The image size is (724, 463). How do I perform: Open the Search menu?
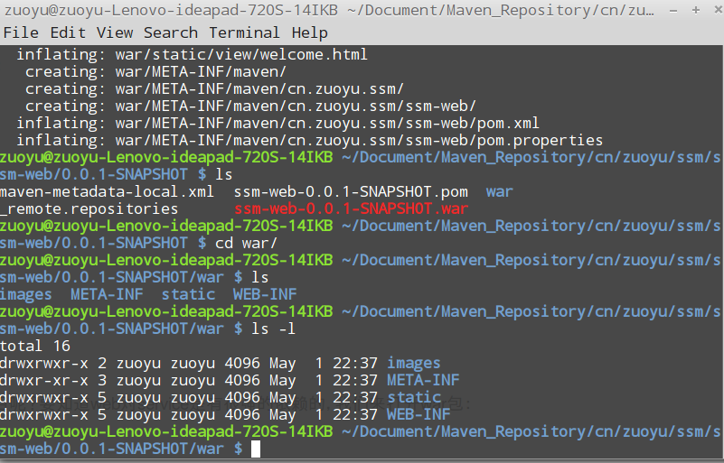171,32
